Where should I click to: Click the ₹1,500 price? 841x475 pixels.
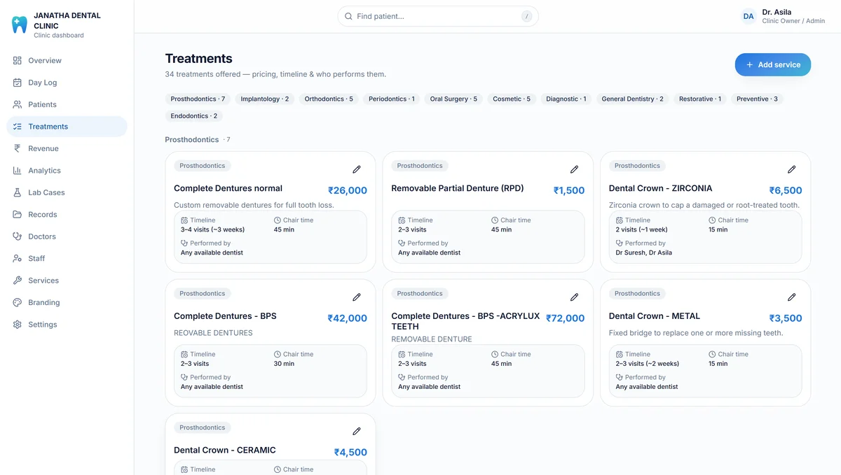pyautogui.click(x=569, y=190)
